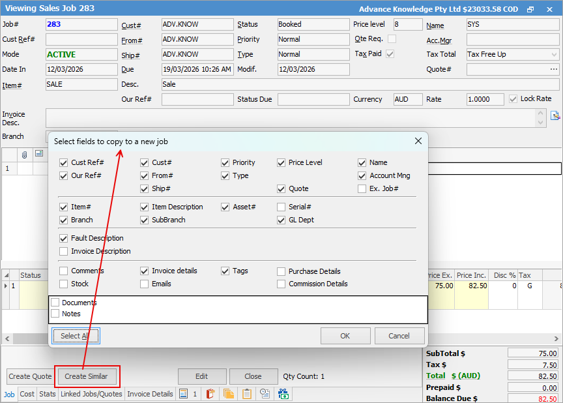Viewport: 563px width, 403px height.
Task: Enable the Purchase Details checkbox
Action: point(281,271)
